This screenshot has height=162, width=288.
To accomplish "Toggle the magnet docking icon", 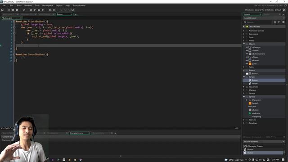I will tap(72, 10).
